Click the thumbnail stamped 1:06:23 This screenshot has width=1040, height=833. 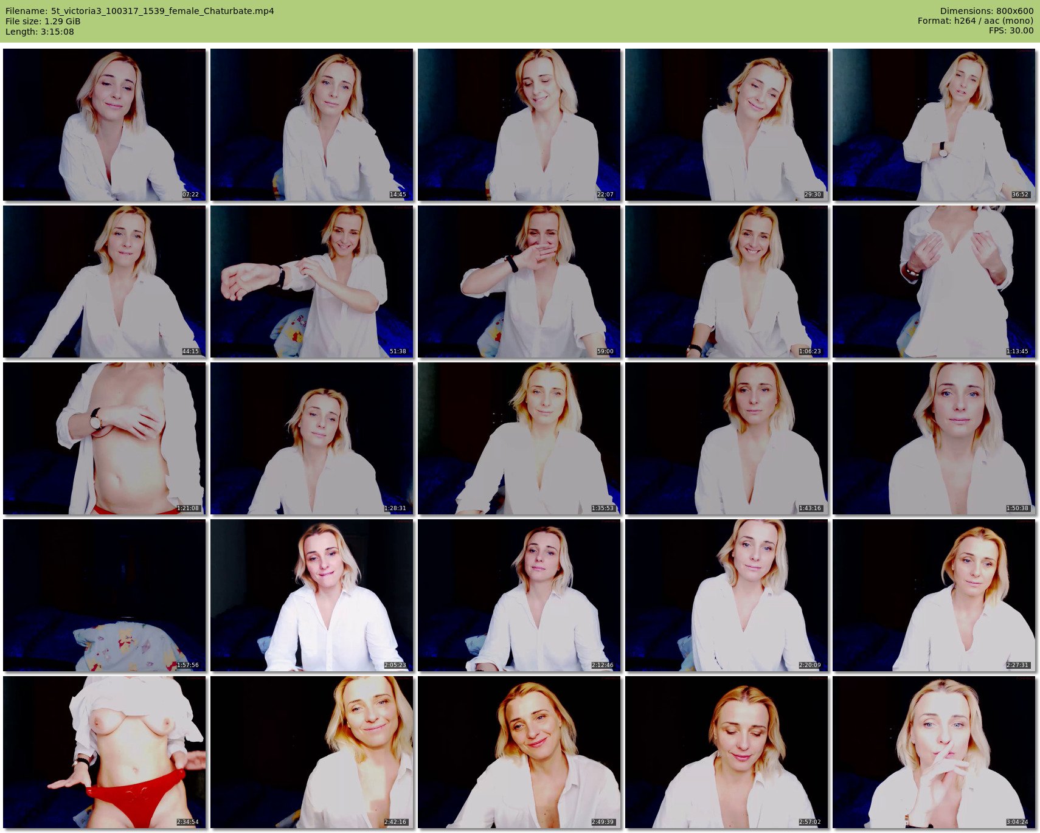[x=727, y=282]
